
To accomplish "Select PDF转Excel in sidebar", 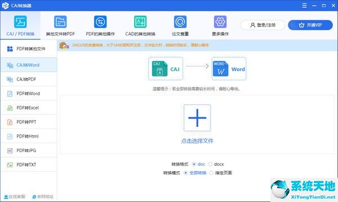I will (29, 108).
